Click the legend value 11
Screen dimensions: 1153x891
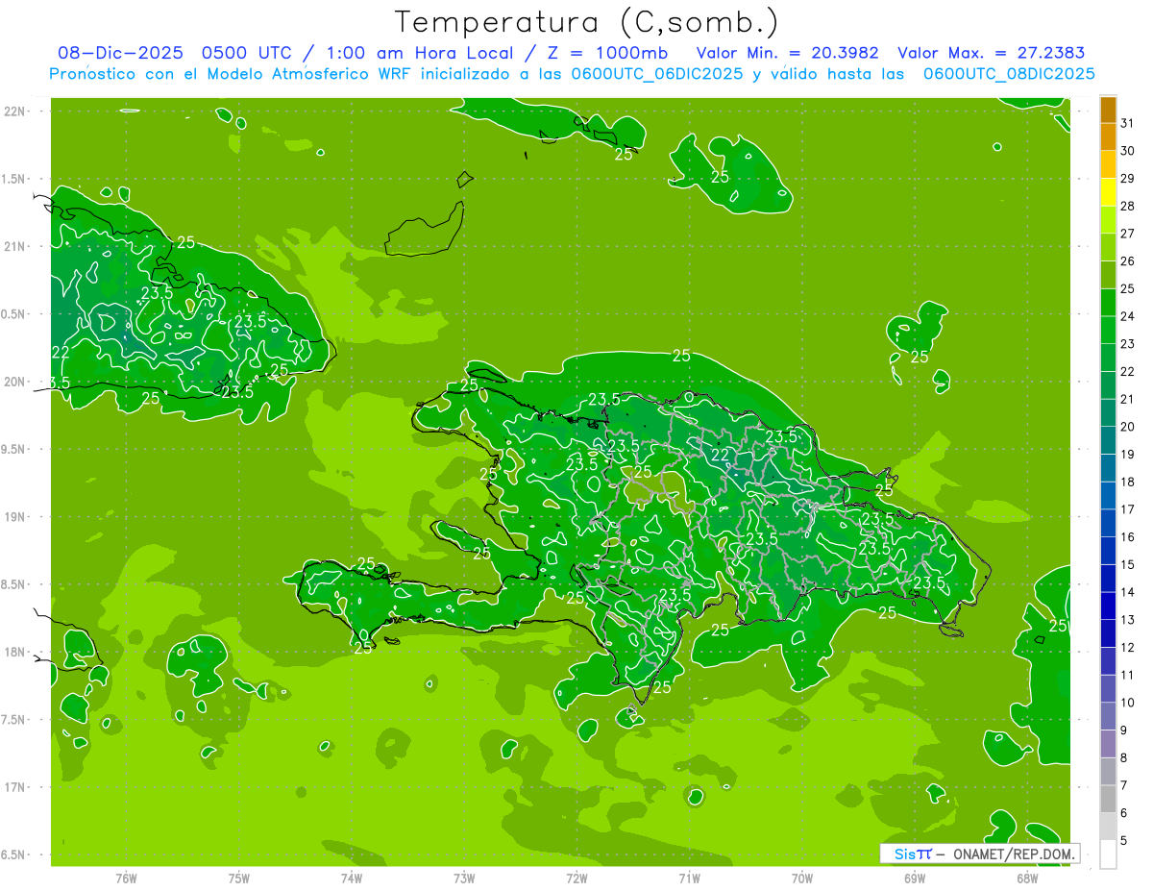pos(1128,675)
